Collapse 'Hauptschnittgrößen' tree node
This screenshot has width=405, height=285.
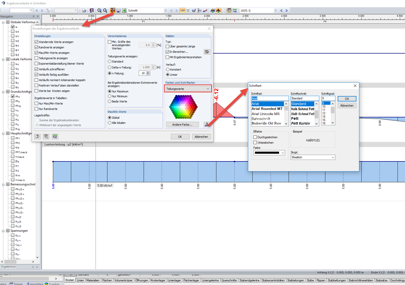click(3, 133)
